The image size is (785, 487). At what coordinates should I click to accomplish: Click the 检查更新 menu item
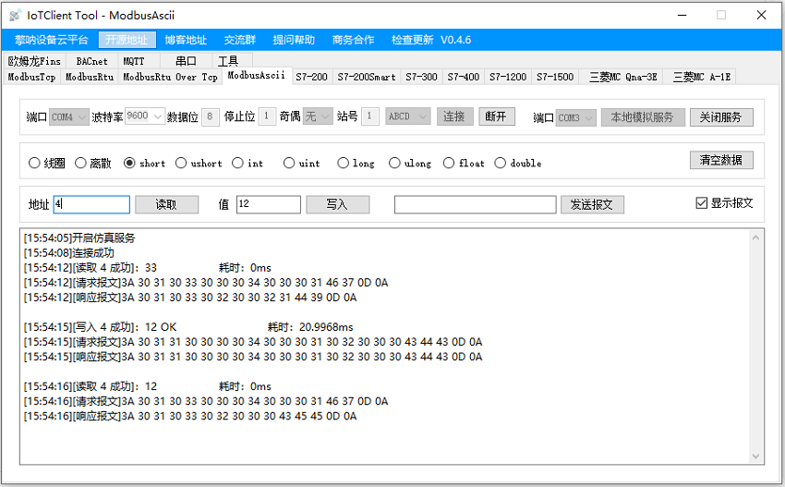point(412,40)
